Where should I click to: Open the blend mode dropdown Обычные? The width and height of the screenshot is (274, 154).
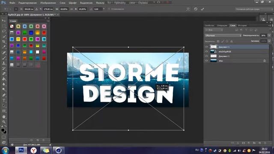pyautogui.click(x=223, y=36)
